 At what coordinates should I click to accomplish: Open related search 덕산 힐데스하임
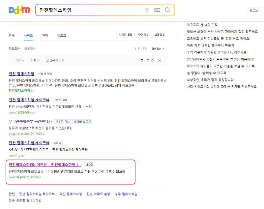(71, 194)
